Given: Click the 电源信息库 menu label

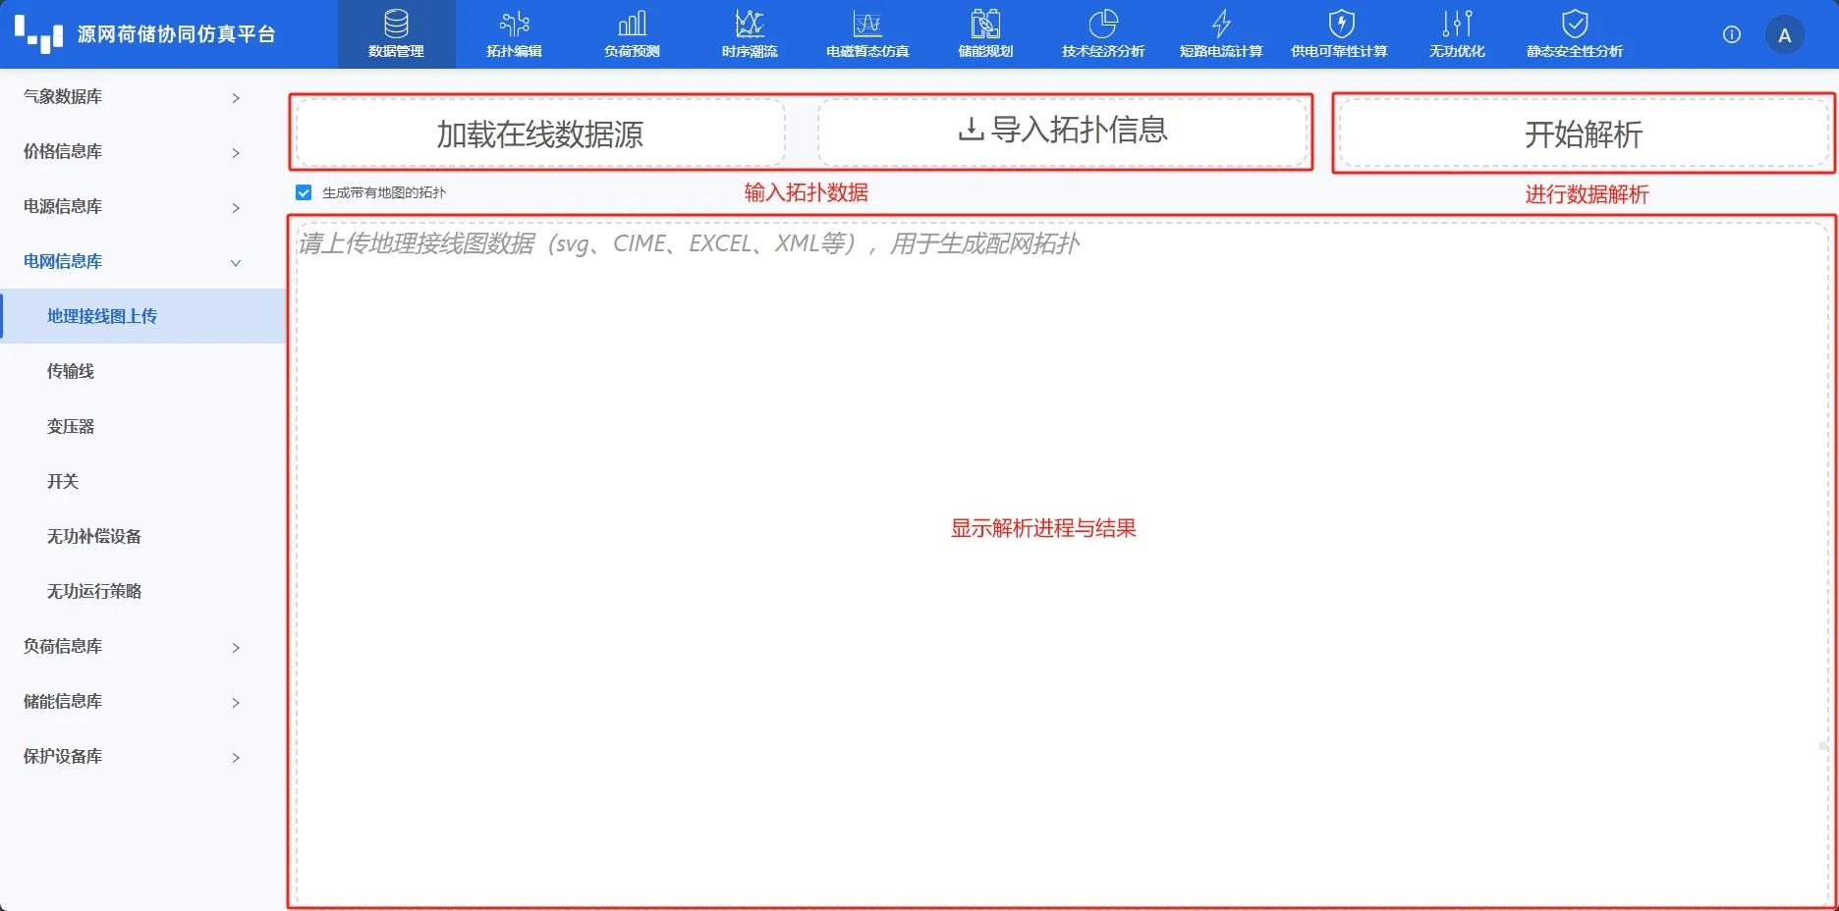Looking at the screenshot, I should click(63, 206).
